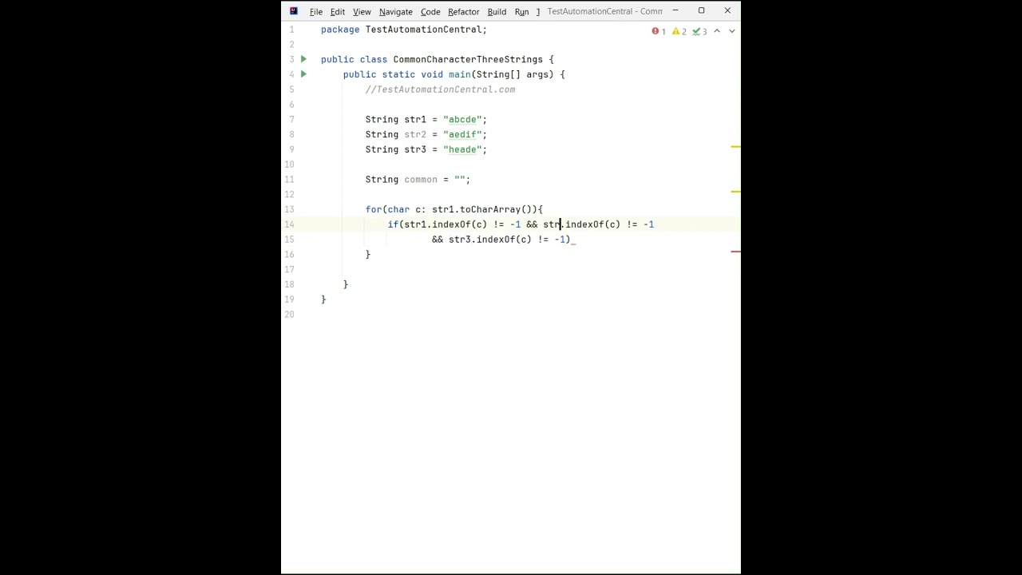Screen dimensions: 1022x575
Task: Click the red error stripe marker in scrollbar
Action: pos(735,252)
